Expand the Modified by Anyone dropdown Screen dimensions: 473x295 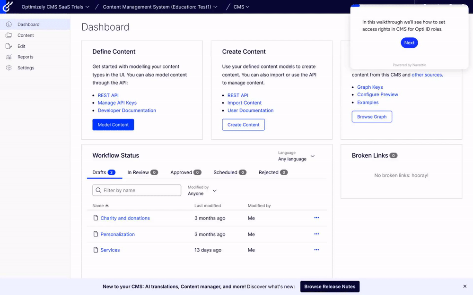[x=202, y=191]
